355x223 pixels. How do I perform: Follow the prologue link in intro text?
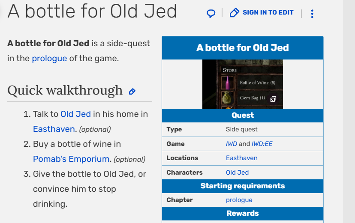click(x=49, y=59)
